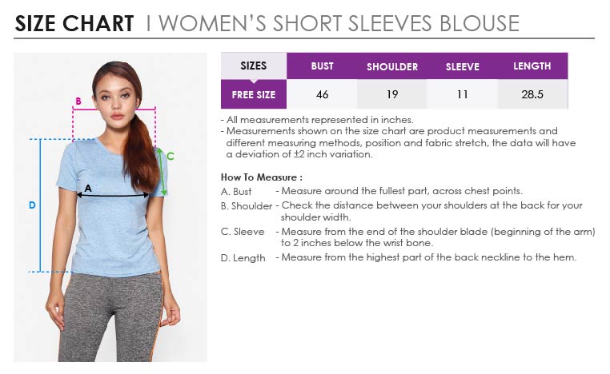Click the "B. Shoulder" instruction label
Viewport: 610px width, 374px height.
tap(247, 206)
